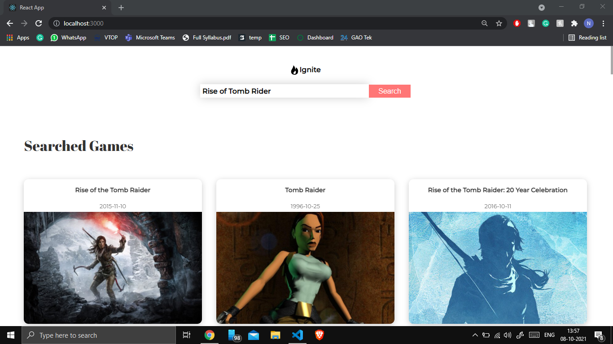Open the Chrome three-dot menu
The height and width of the screenshot is (344, 613).
(x=604, y=23)
